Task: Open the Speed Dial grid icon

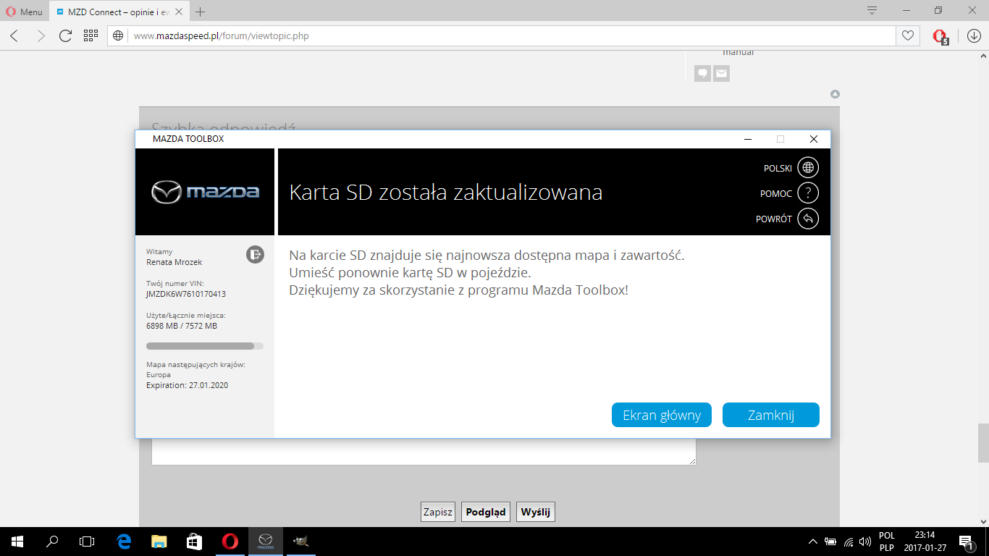Action: click(91, 35)
